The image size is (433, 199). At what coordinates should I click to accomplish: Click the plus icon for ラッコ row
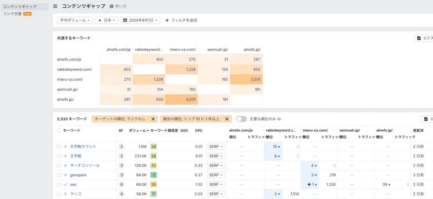click(x=65, y=194)
